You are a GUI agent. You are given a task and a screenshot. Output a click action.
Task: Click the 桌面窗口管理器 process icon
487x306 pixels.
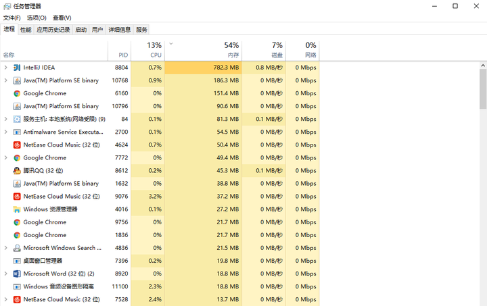[17, 261]
